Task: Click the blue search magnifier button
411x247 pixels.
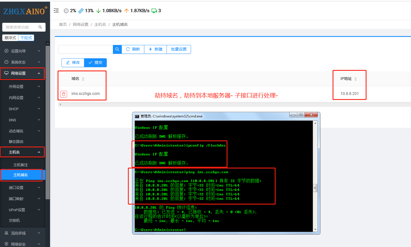Action: click(x=117, y=49)
